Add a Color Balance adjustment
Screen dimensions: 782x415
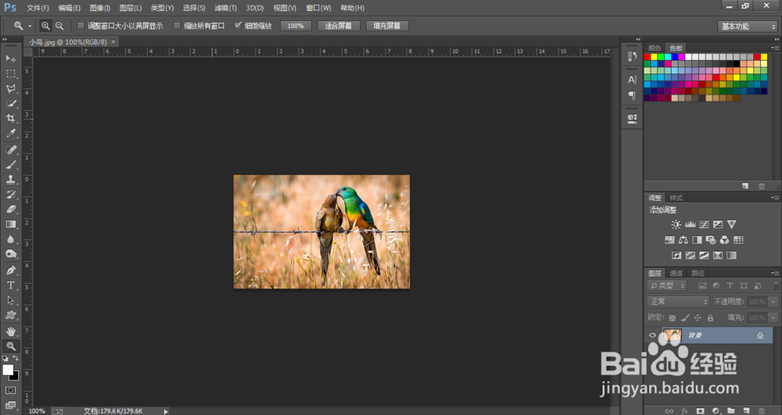pyautogui.click(x=683, y=240)
